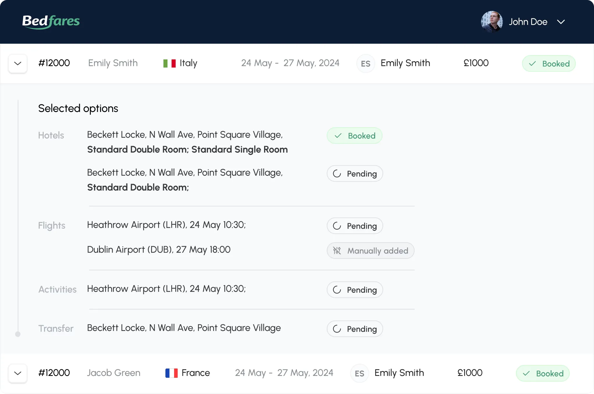594x394 pixels.
Task: Click agent Emily Smith name in Italy row
Action: (x=405, y=63)
